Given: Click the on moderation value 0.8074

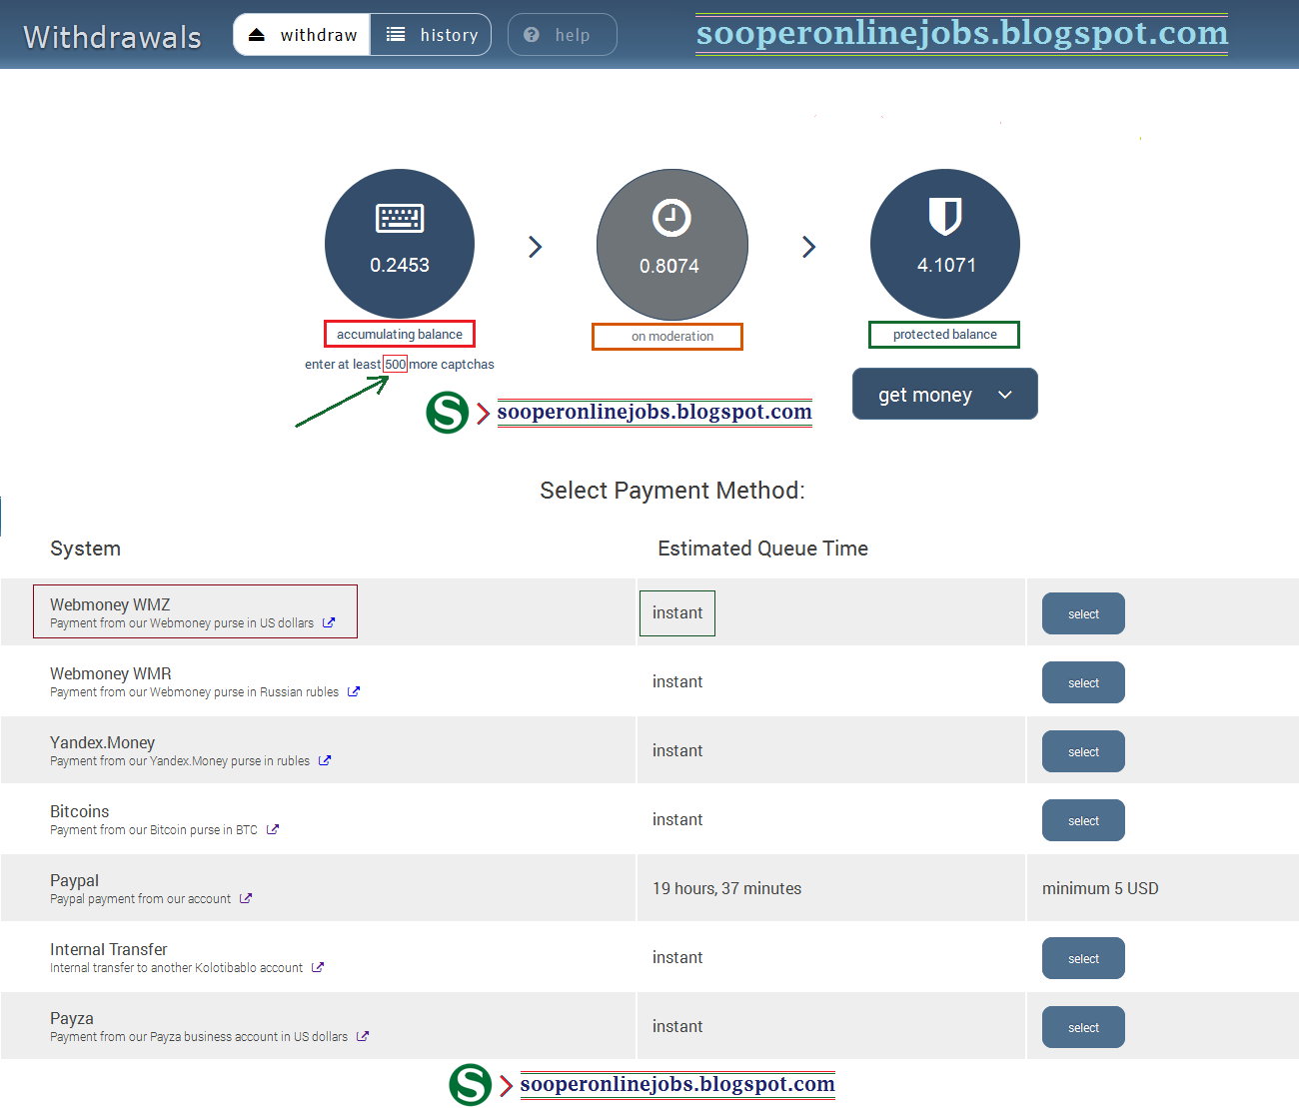Looking at the screenshot, I should coord(669,266).
